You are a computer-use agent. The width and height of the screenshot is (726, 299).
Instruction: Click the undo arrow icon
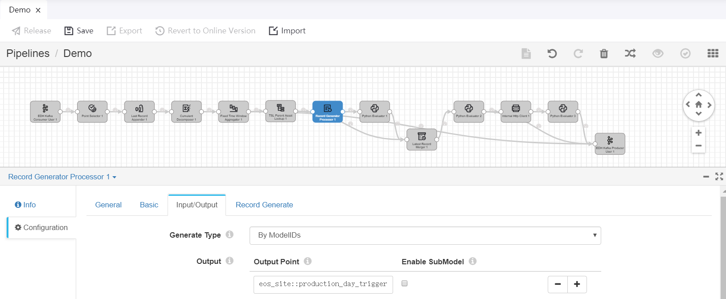552,53
